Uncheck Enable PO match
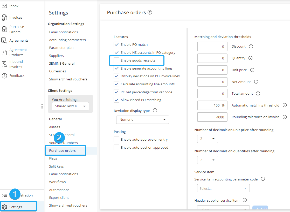Image resolution: width=290 pixels, height=212 pixels. (116, 44)
